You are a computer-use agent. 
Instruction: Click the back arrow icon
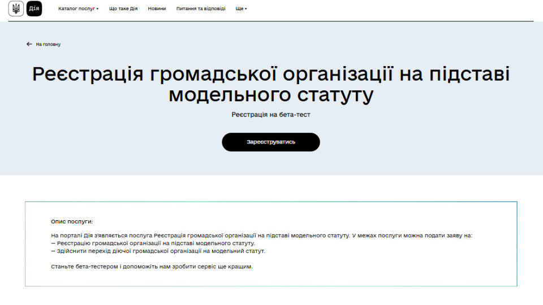tap(29, 44)
